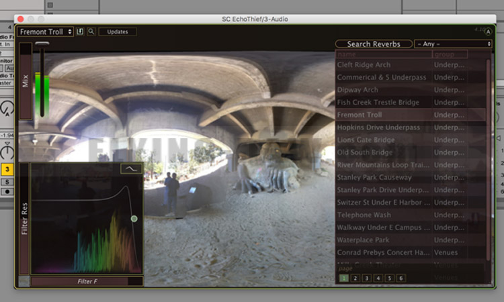Click the Filter Res vertical slider
Screen dimensions: 504x302
coord(24,218)
